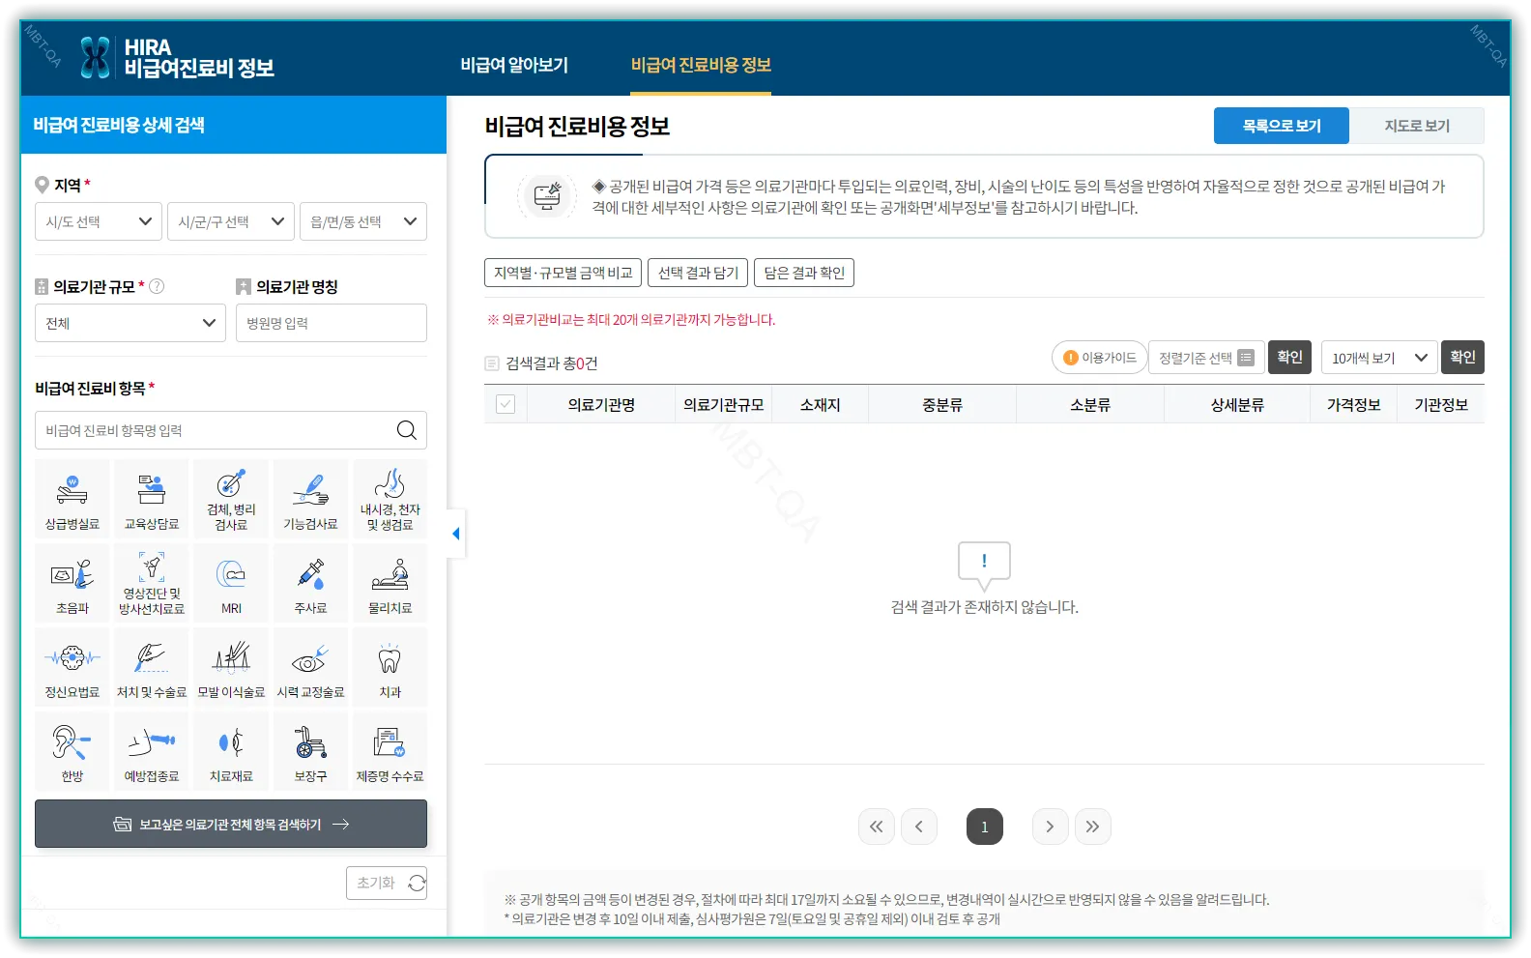The height and width of the screenshot is (958, 1531).
Task: Toggle the select-all checkbox in table header
Action: 506,404
